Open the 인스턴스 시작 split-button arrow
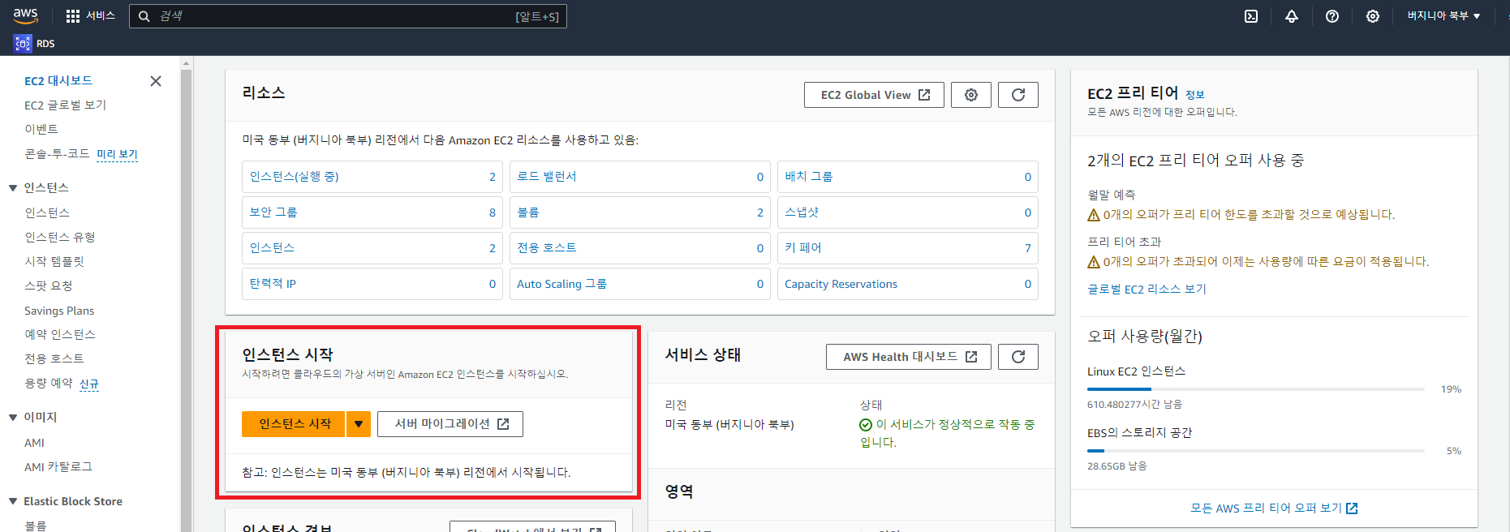Screen dimensions: 1510x532 pos(359,424)
